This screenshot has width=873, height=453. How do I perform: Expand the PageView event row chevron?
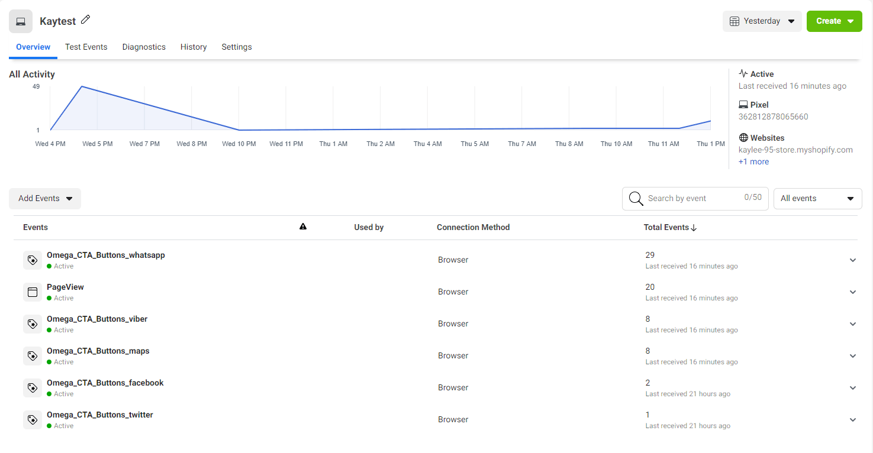[x=852, y=292]
